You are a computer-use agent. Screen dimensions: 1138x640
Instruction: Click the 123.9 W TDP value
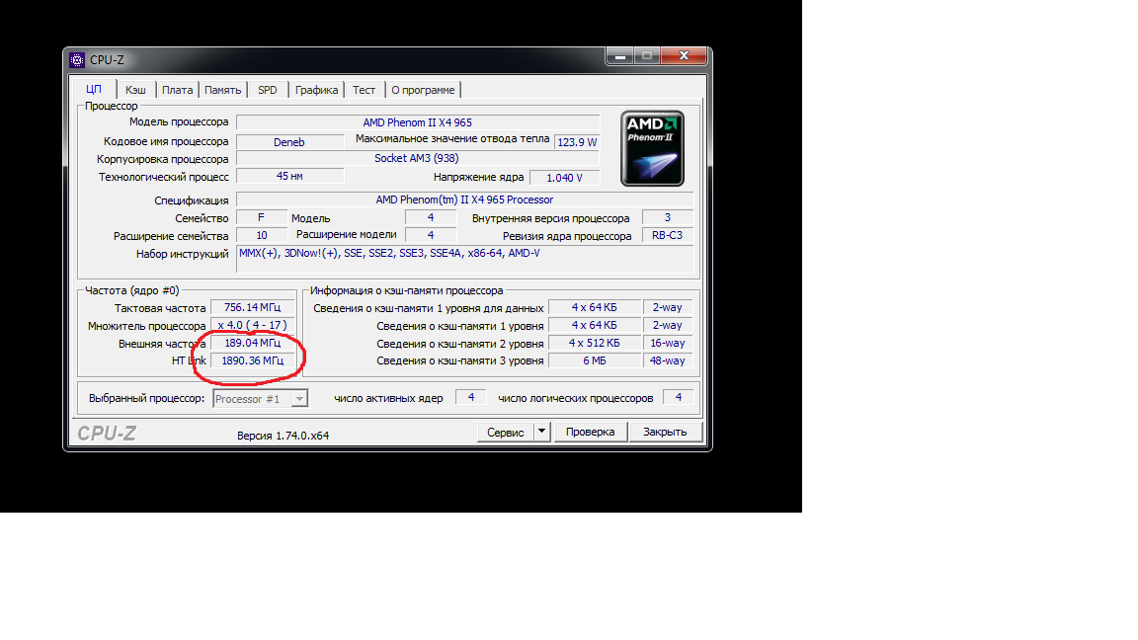click(x=578, y=142)
